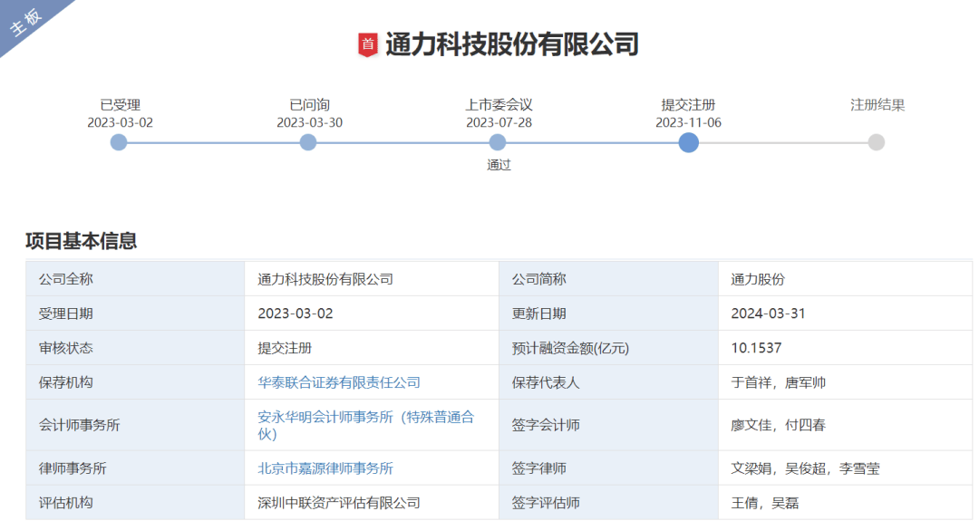Click the names 文梁娟，吴俊超，李雪莹
Viewport: 979px width, 521px height.
point(806,468)
